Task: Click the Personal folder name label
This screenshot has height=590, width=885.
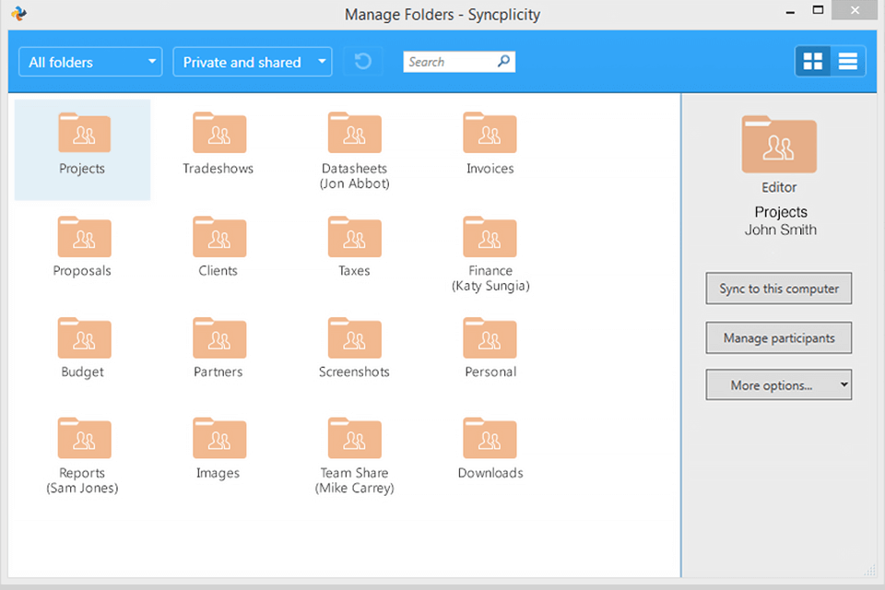Action: click(490, 372)
